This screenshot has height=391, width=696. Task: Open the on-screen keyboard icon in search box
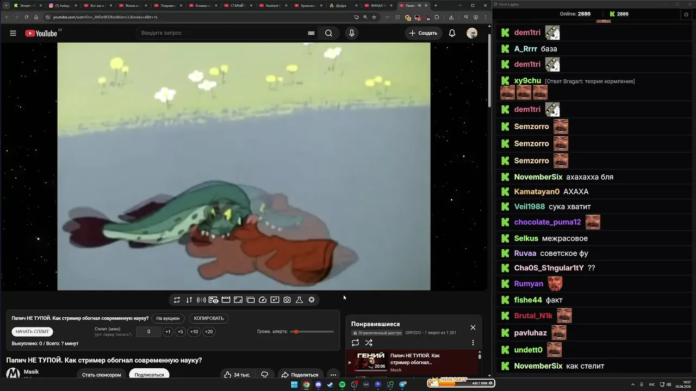pos(311,33)
